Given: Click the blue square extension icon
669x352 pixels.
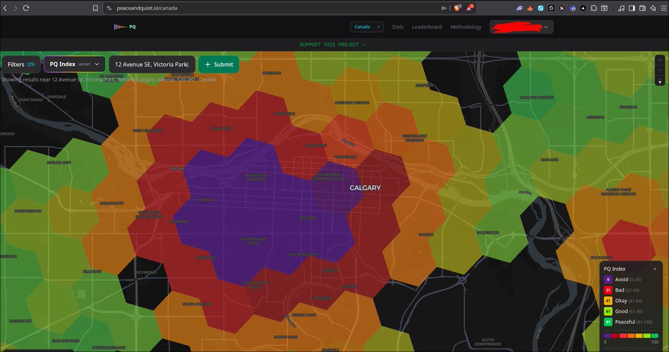Looking at the screenshot, I should point(541,8).
